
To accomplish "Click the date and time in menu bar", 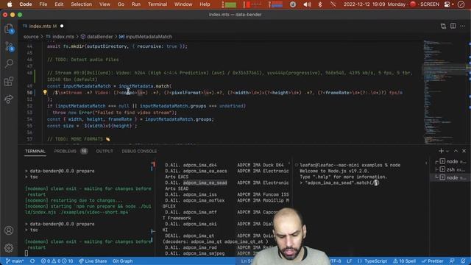I will point(375,4).
